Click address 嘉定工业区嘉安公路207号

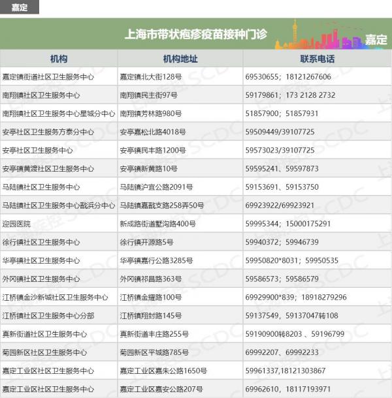click(x=161, y=389)
